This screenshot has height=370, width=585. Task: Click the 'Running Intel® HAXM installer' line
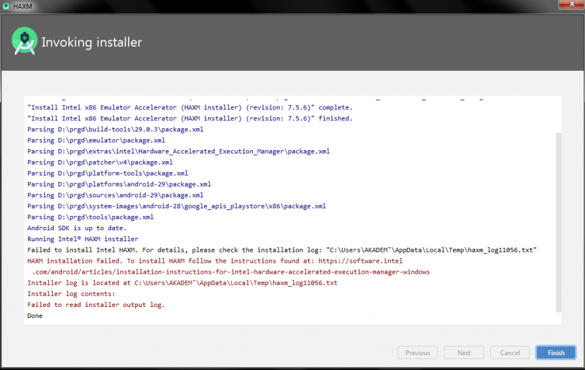(83, 239)
